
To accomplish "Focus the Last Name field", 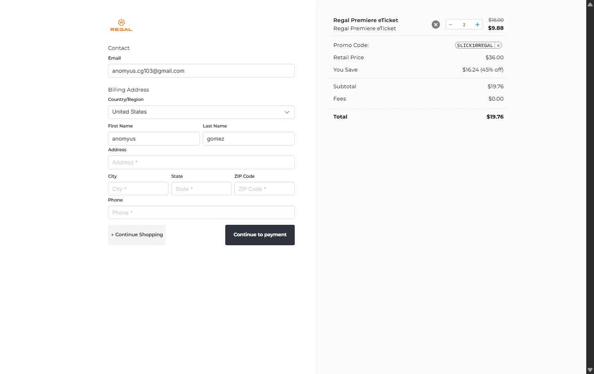I will point(249,139).
